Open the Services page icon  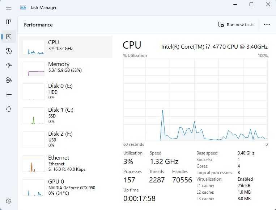[x=9, y=109]
